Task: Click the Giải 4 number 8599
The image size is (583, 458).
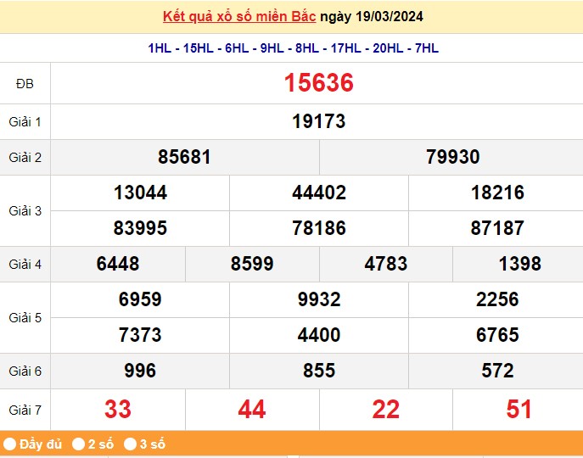Action: (252, 264)
